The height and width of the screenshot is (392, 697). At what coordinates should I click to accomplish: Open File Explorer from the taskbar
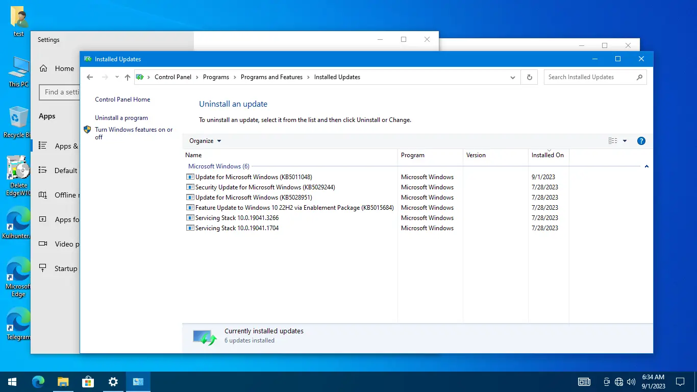point(63,382)
